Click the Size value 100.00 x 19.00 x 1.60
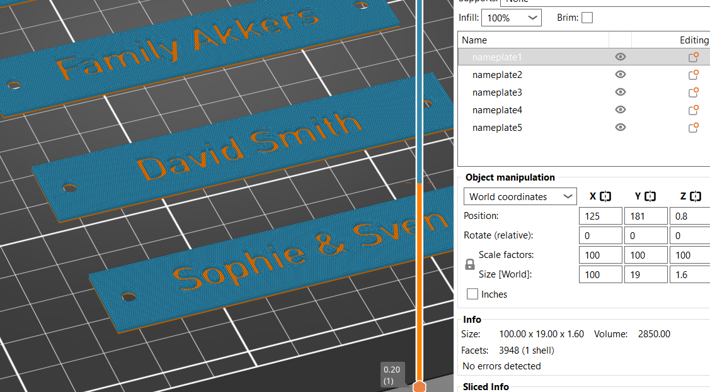710x392 pixels. (x=542, y=334)
